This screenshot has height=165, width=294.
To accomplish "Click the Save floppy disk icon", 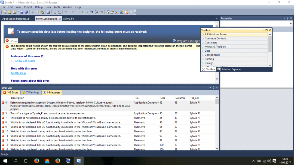I will (22, 12).
